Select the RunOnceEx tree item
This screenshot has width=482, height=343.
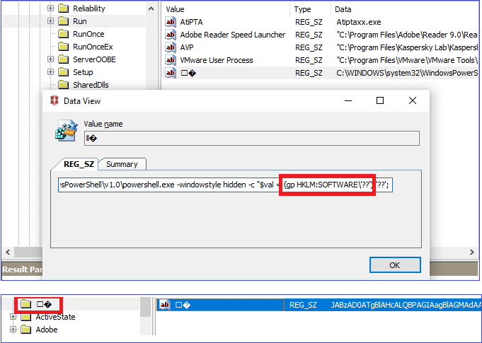pos(93,47)
